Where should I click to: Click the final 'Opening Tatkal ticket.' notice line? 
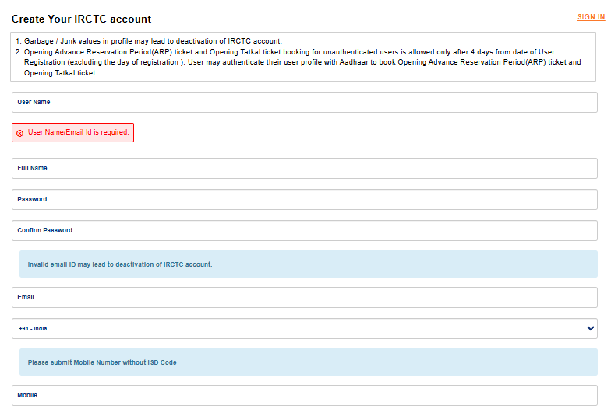coord(61,73)
